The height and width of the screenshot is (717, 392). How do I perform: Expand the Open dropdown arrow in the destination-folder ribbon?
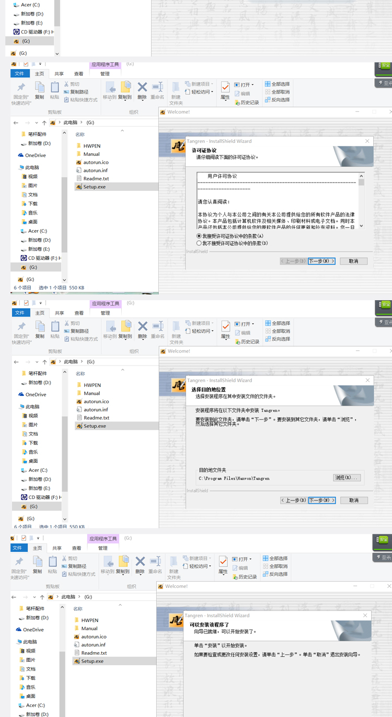coord(253,324)
